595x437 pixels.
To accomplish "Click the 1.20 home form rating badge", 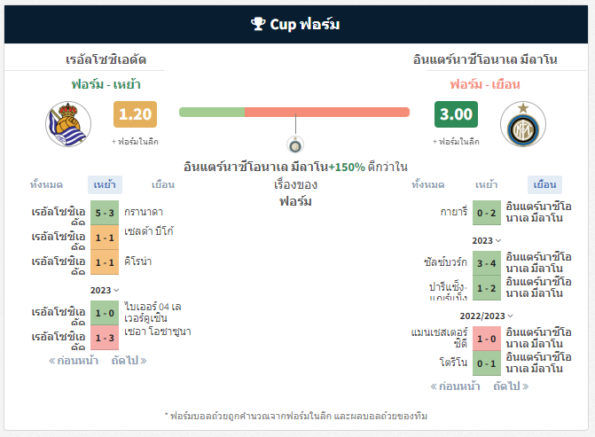I will tap(135, 114).
